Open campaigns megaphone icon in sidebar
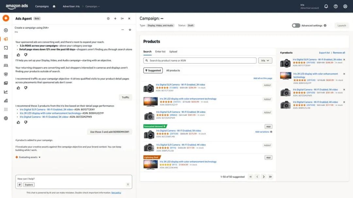The width and height of the screenshot is (353, 198). (x=6, y=39)
